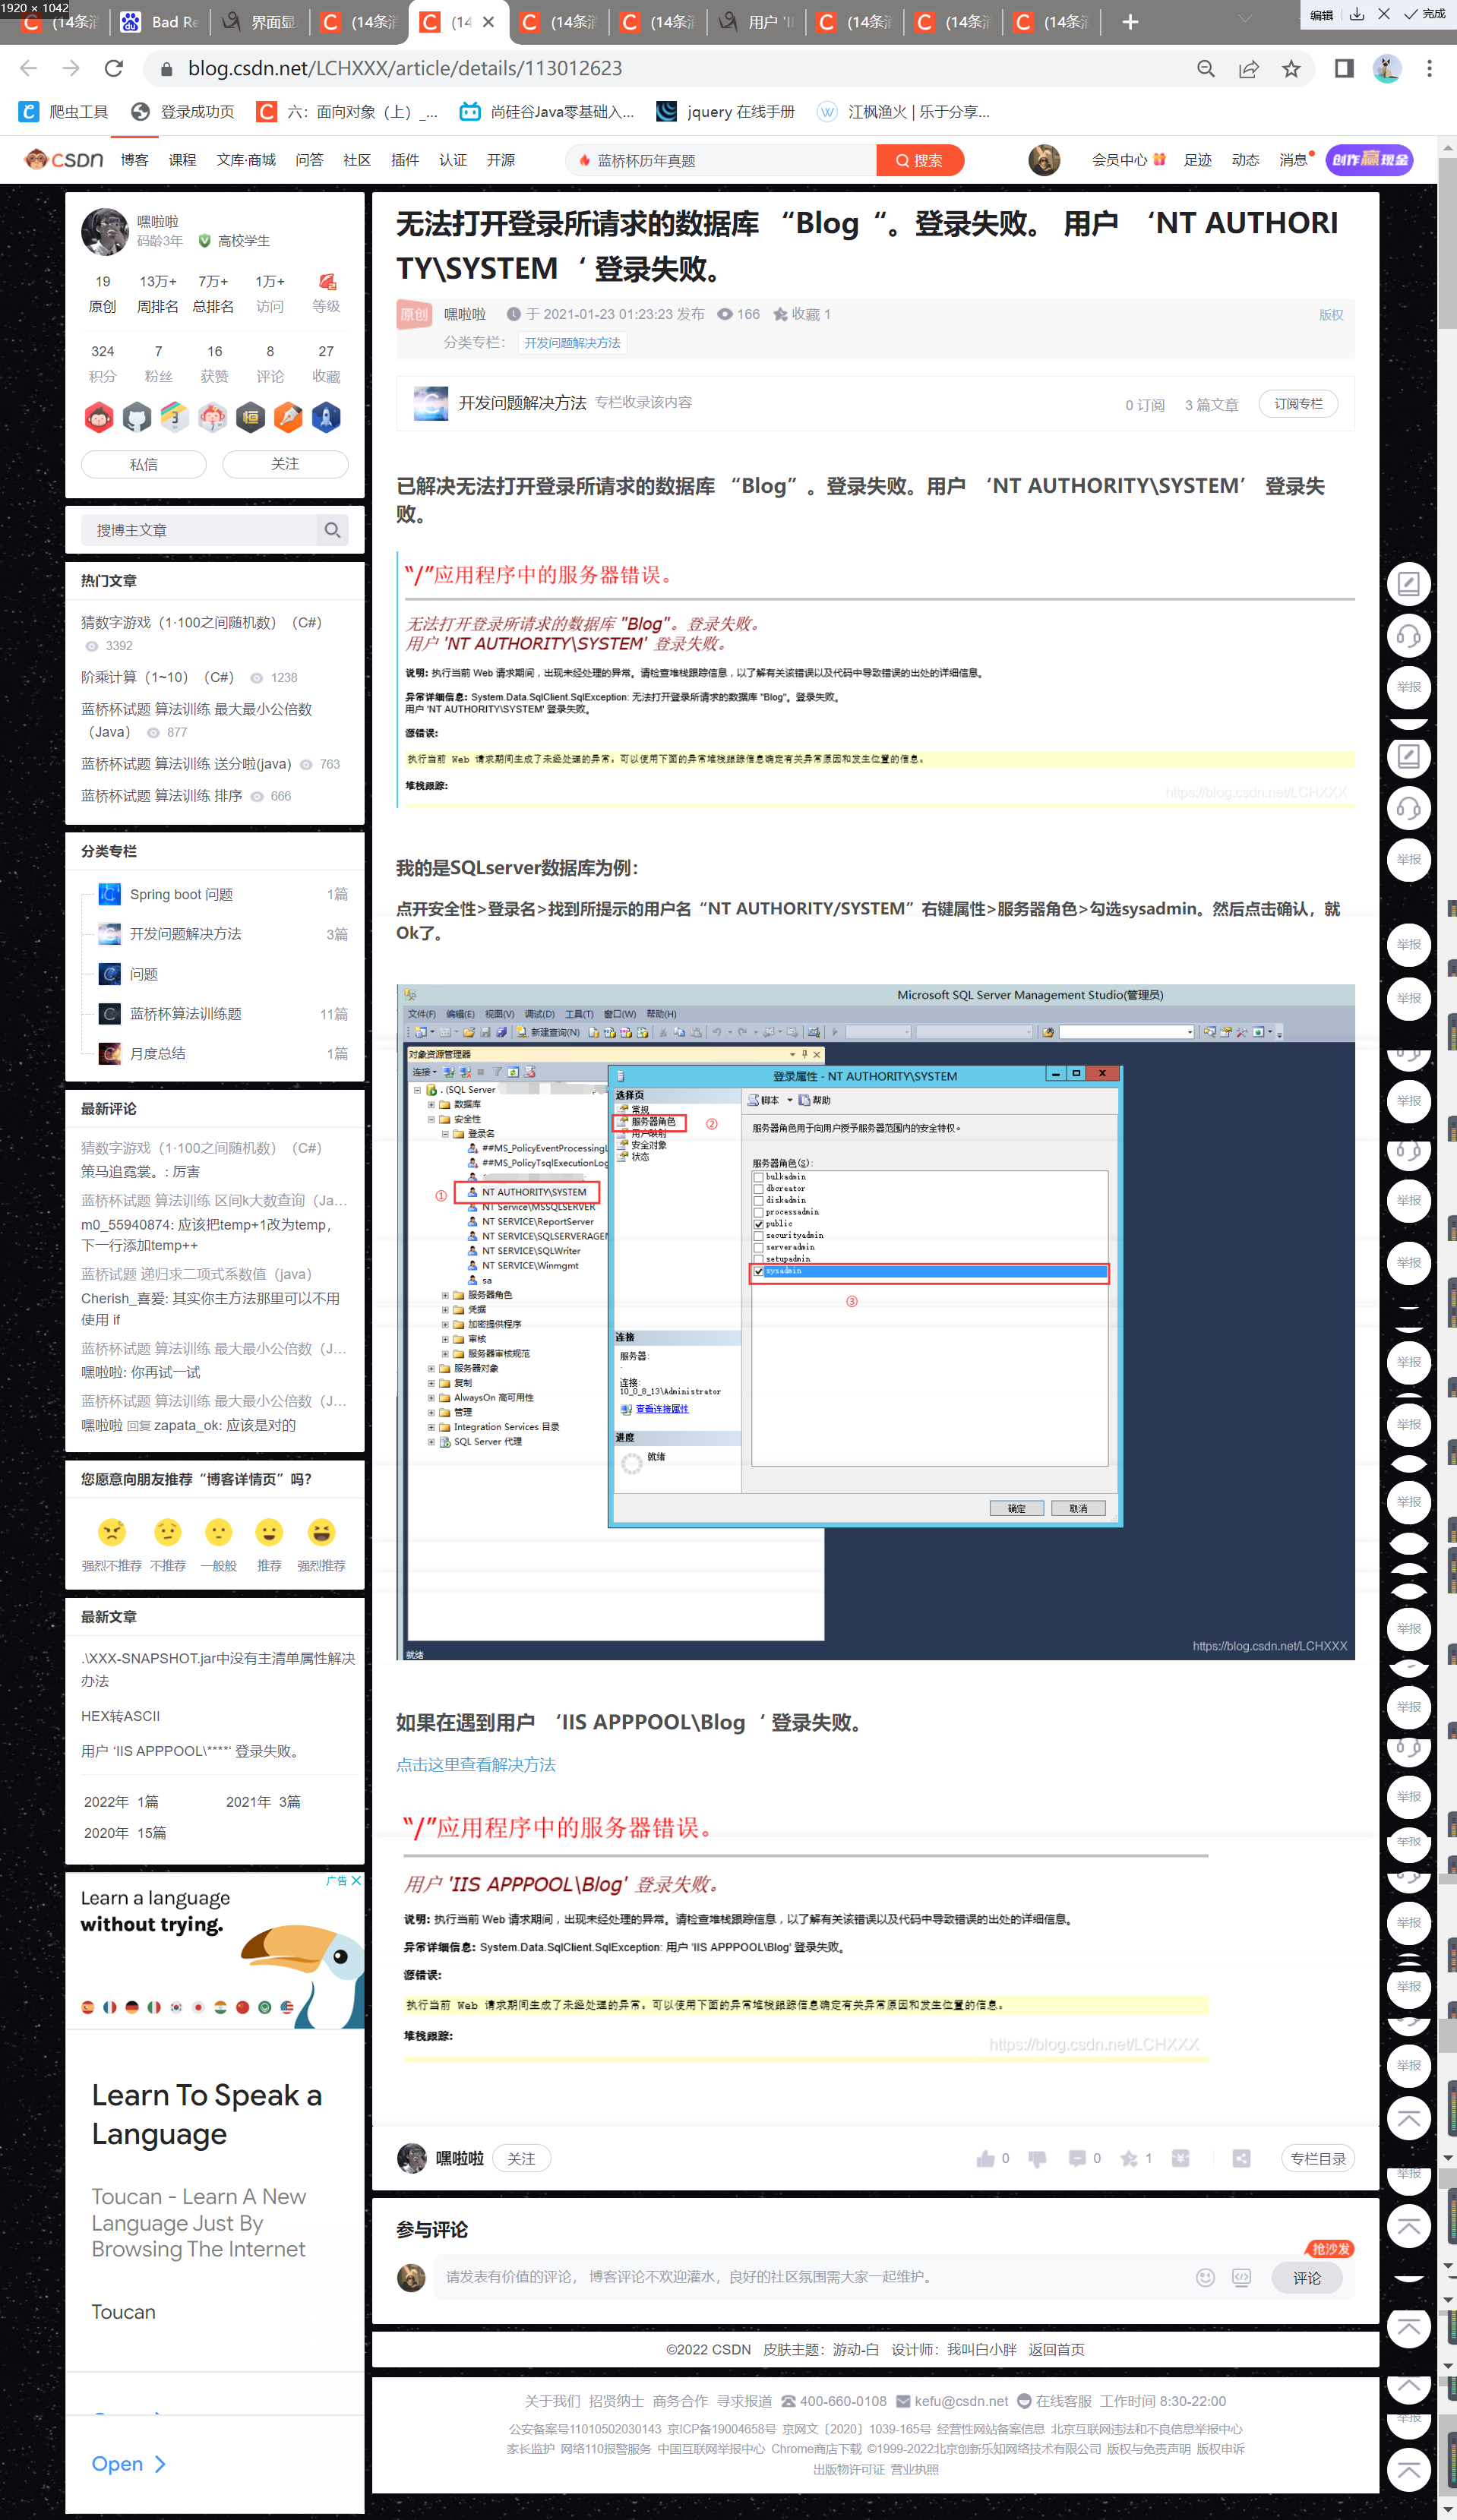Click the favorites star icon under article
The height and width of the screenshot is (2520, 1457).
1129,2158
